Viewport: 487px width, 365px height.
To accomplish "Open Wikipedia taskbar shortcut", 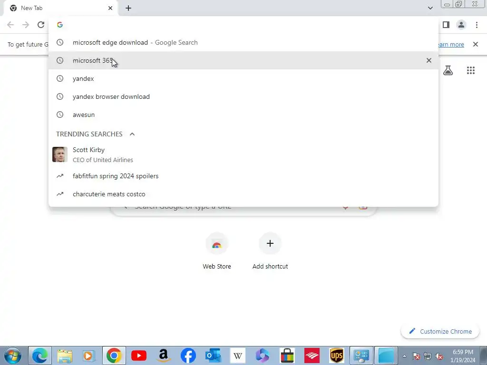I will (238, 355).
